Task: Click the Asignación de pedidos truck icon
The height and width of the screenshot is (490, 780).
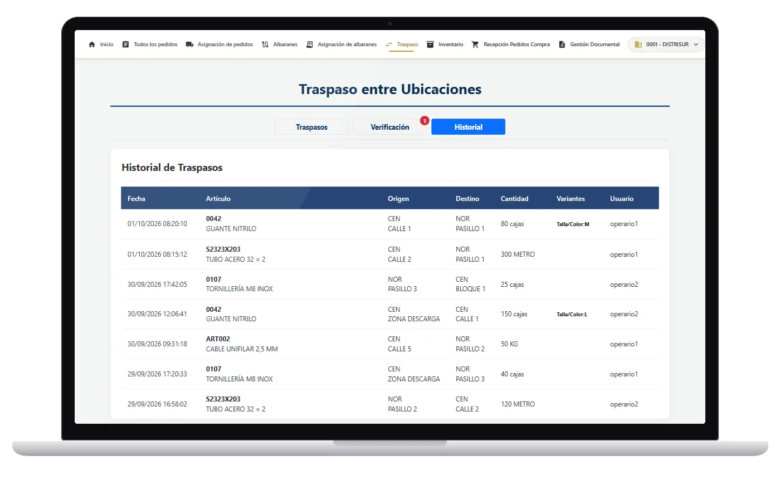Action: 189,45
